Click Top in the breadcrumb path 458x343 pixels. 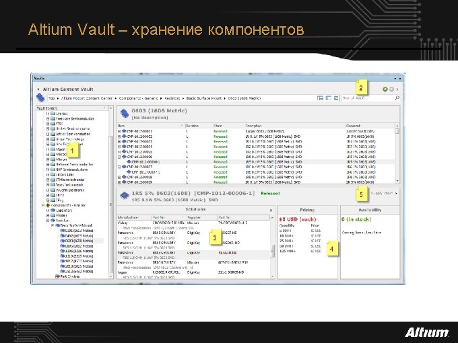(x=51, y=98)
